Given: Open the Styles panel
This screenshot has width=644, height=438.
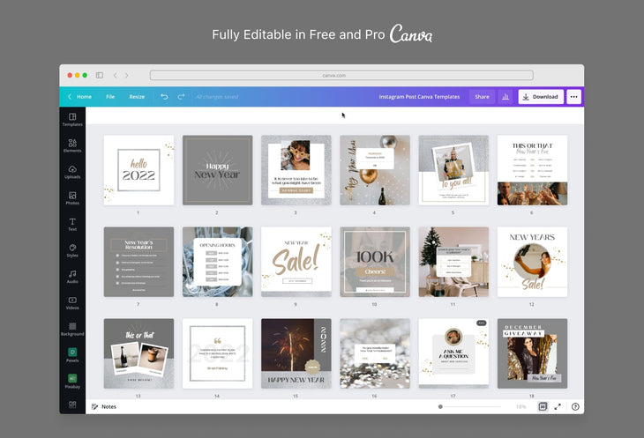Looking at the screenshot, I should (x=72, y=249).
